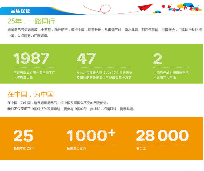Click the large number 2 in green banner
204x171 pixels.
point(158,59)
